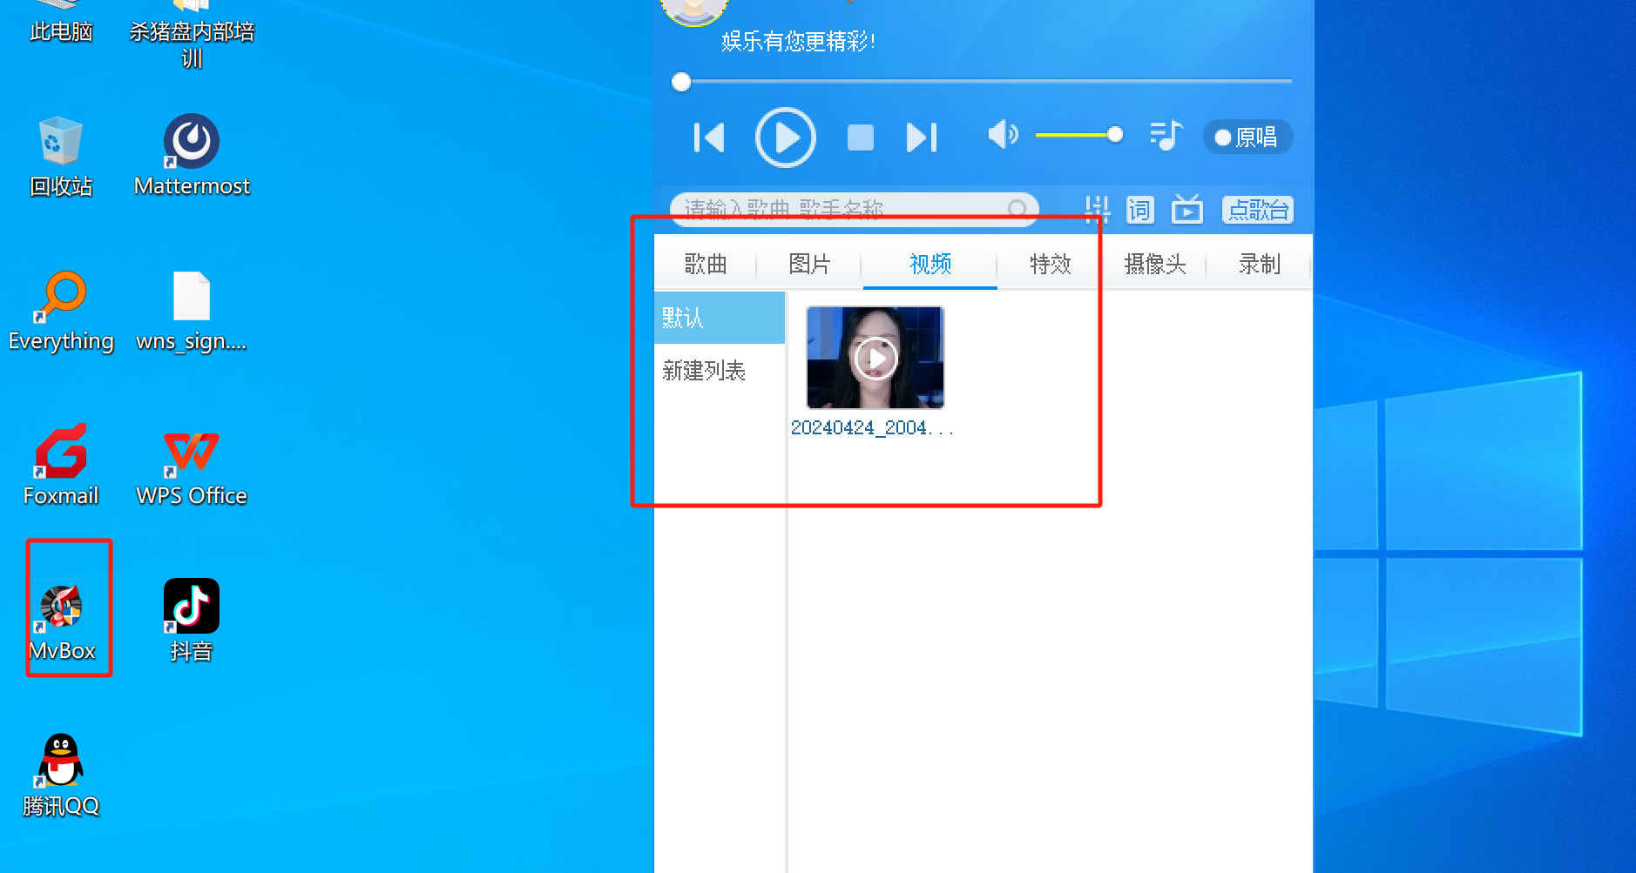The width and height of the screenshot is (1636, 873).
Task: Select the 默认 default playlist
Action: [681, 318]
